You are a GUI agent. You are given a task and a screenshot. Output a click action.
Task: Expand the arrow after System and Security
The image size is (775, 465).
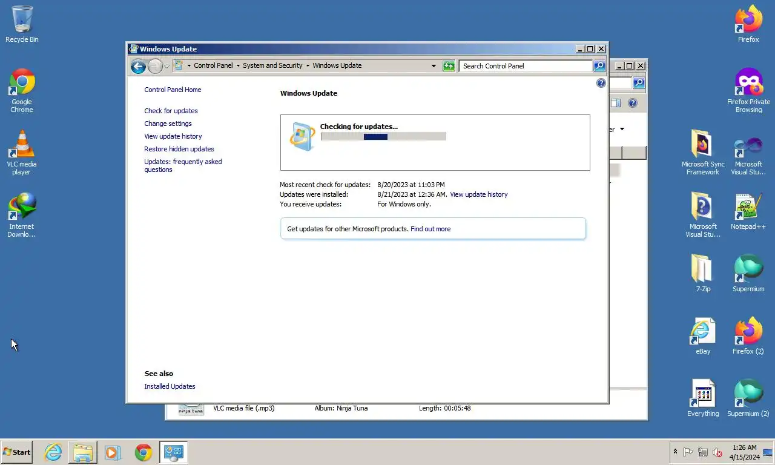[308, 66]
